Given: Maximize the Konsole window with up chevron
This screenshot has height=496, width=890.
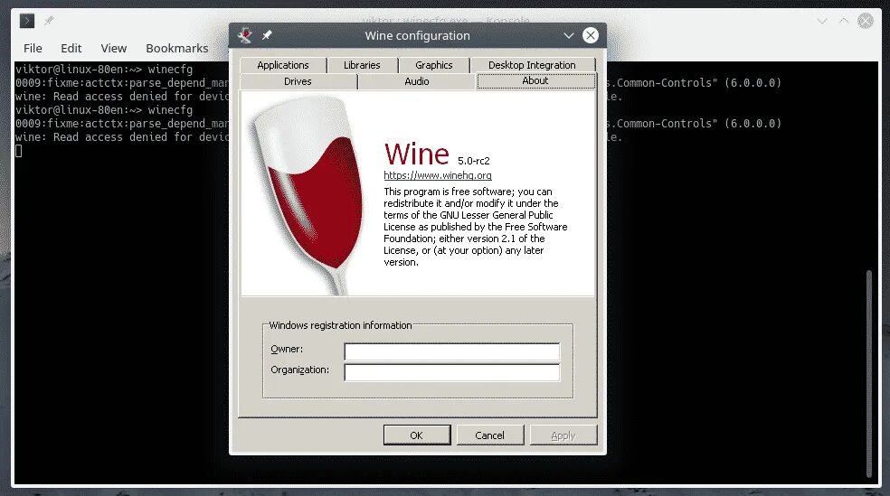Looking at the screenshot, I should [x=844, y=21].
